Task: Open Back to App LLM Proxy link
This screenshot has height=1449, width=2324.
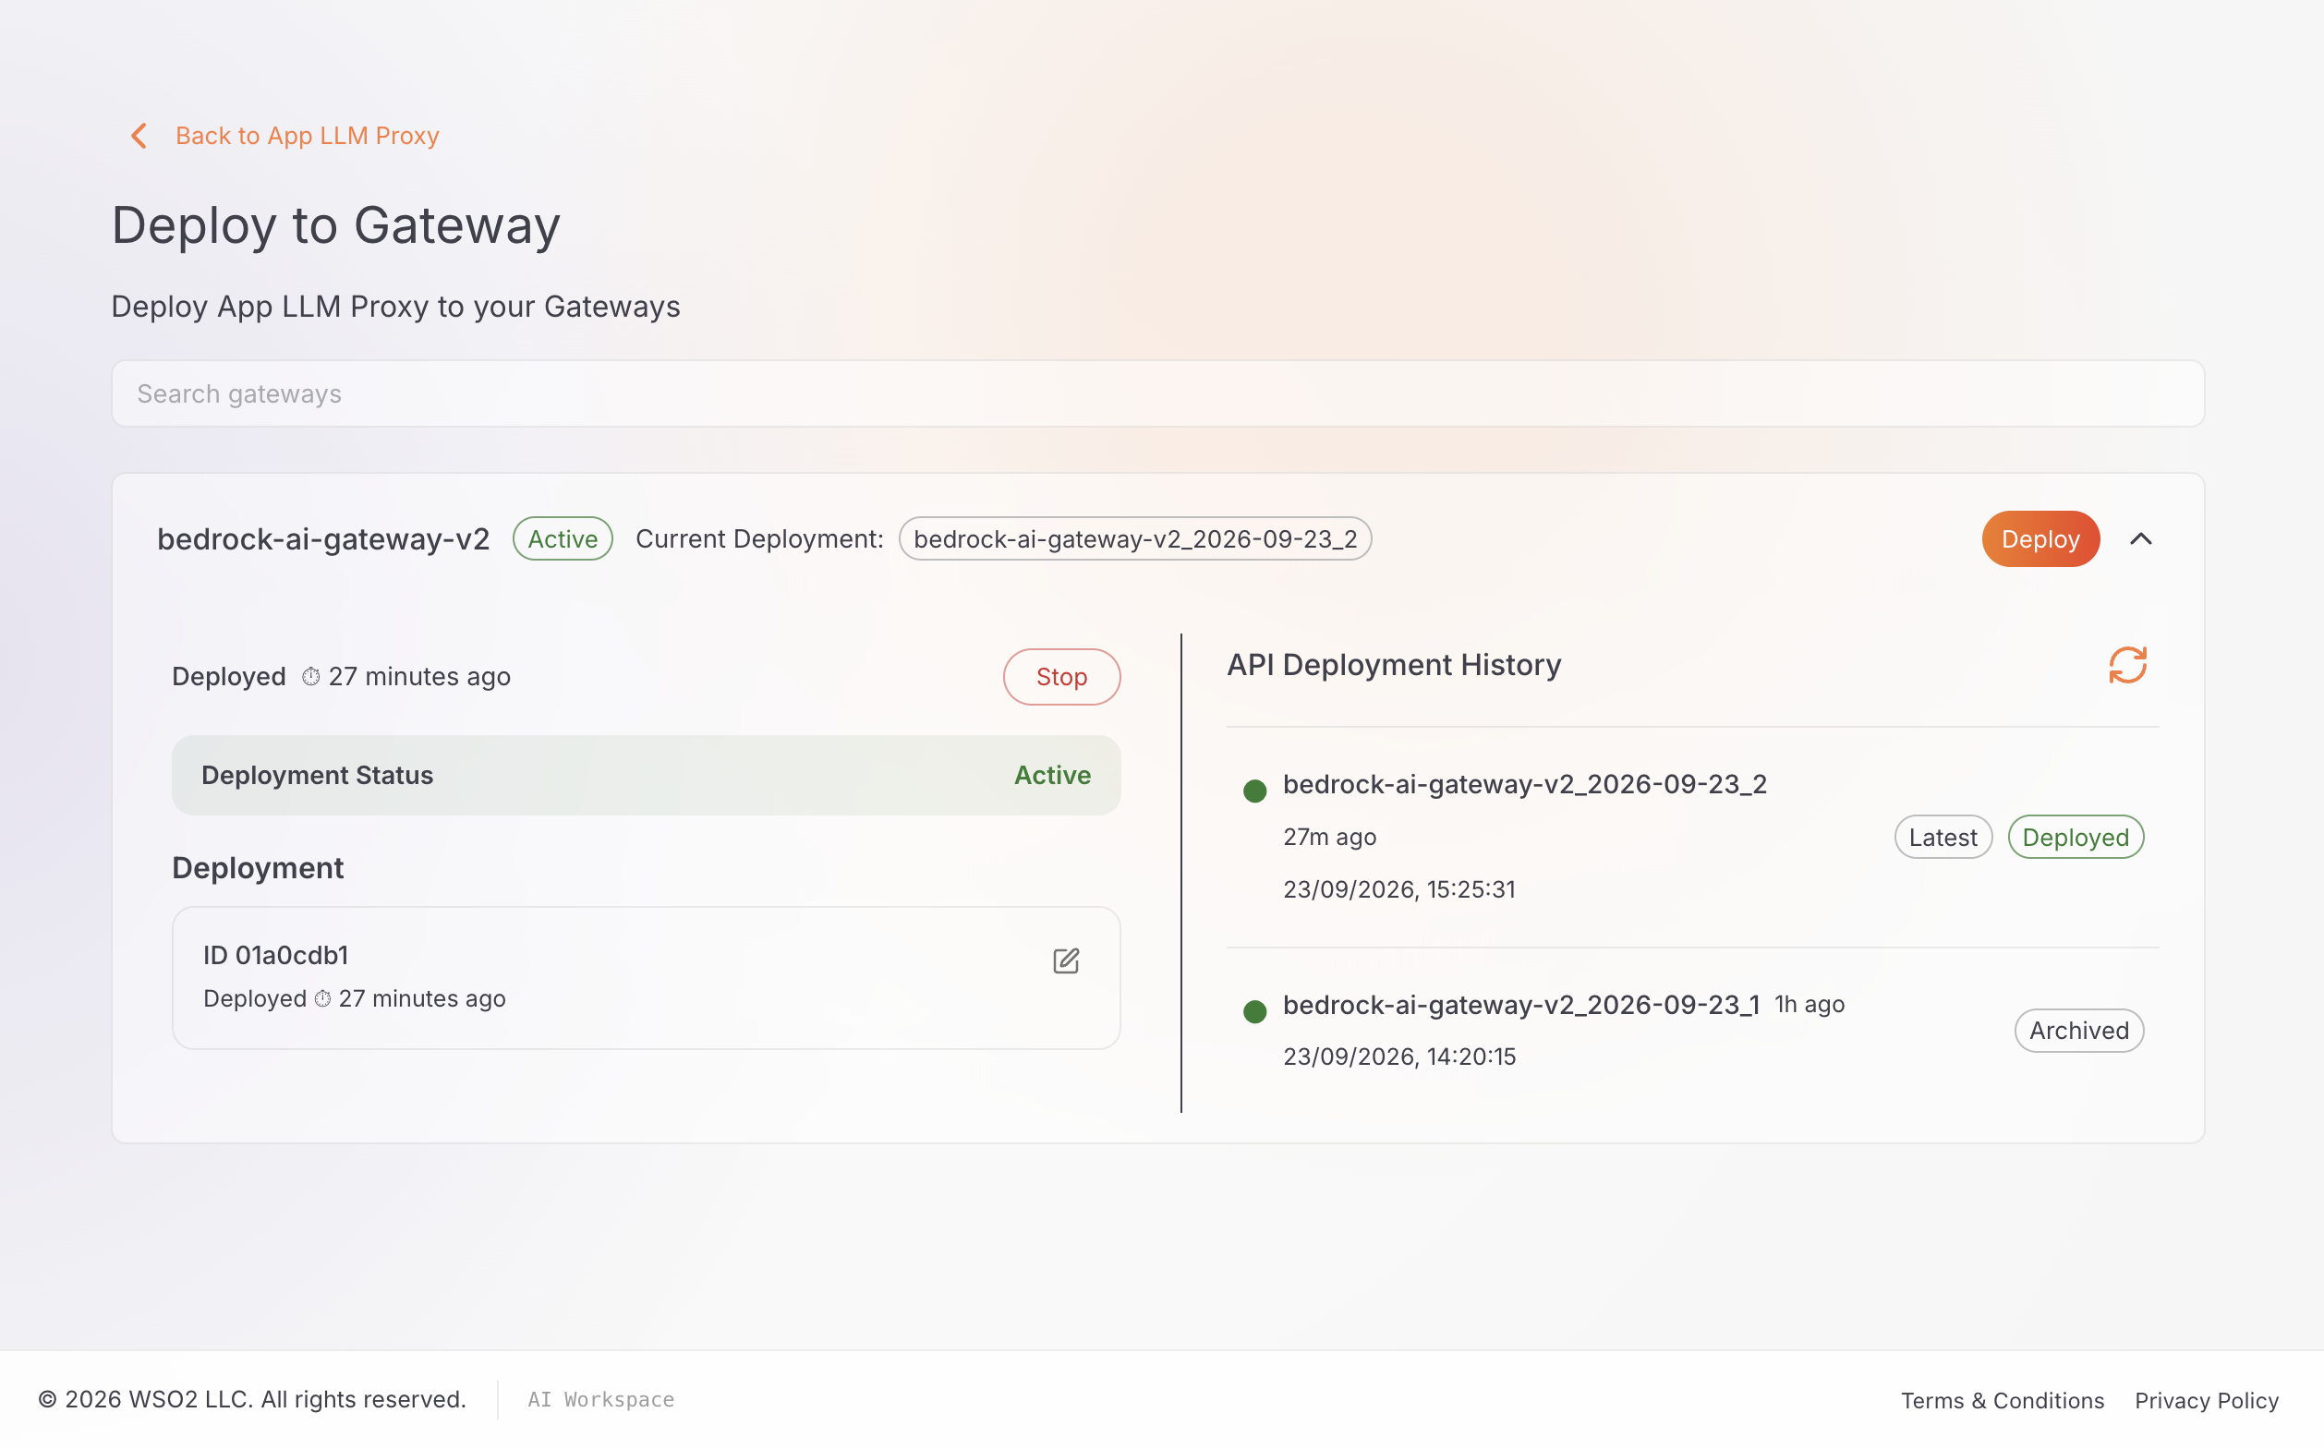Action: (307, 136)
